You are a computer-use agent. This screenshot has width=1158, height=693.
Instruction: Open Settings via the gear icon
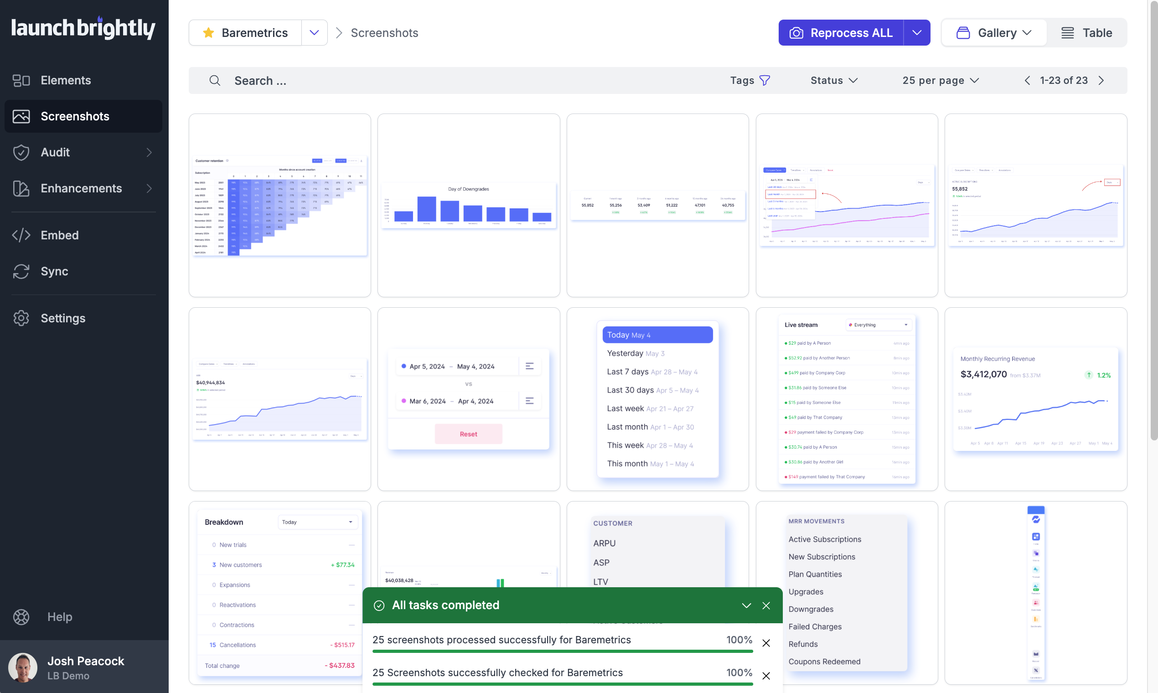21,318
